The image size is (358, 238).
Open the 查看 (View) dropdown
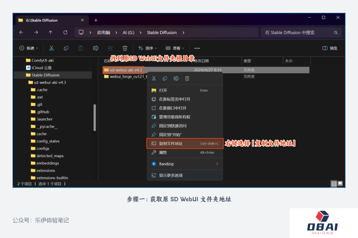(x=175, y=48)
